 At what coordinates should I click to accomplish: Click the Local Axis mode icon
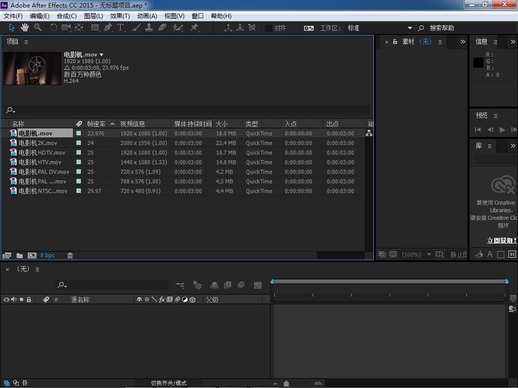[228, 28]
